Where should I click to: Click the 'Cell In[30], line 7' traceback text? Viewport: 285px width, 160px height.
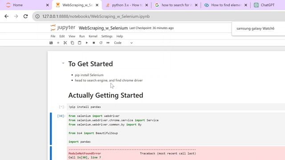85,157
